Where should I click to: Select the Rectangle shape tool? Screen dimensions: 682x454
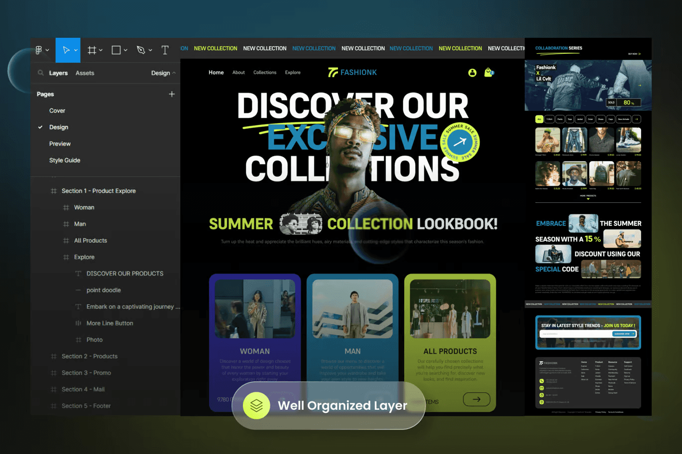click(116, 50)
